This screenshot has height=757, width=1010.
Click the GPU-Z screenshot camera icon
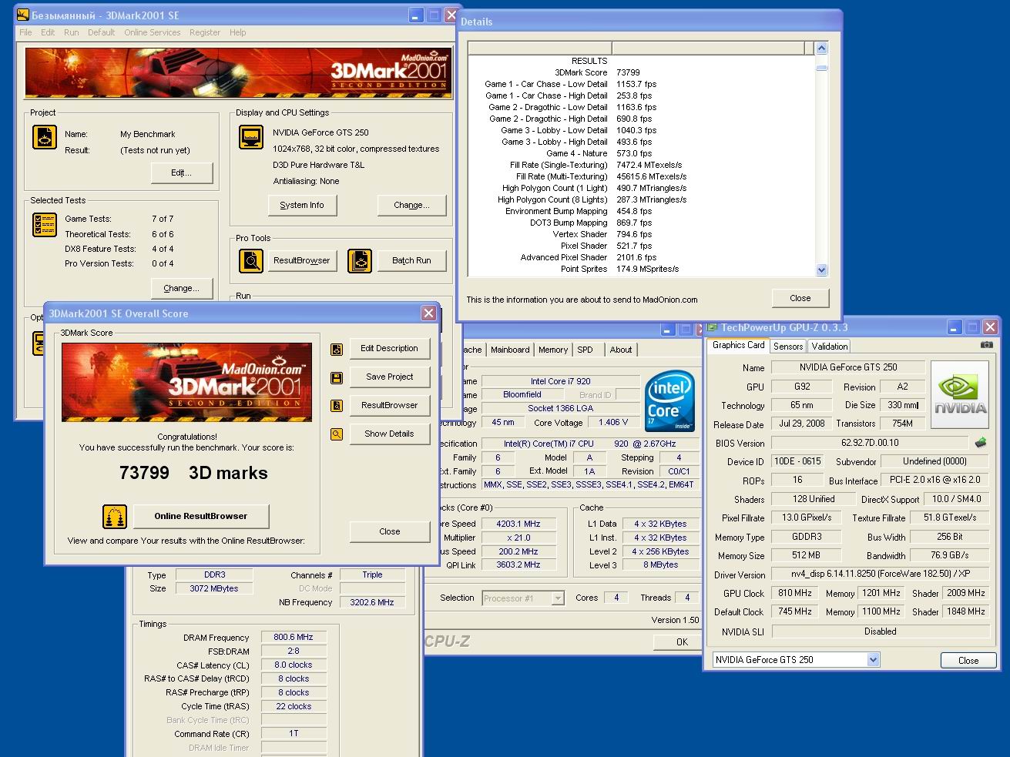point(986,345)
